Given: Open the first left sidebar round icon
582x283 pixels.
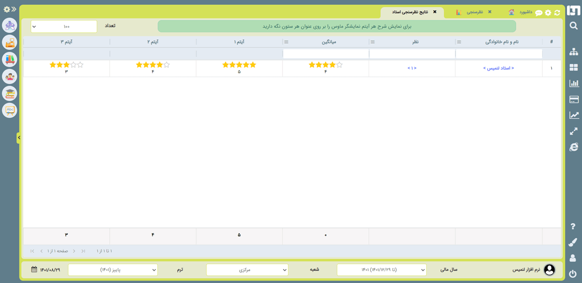Looking at the screenshot, I should point(10,26).
